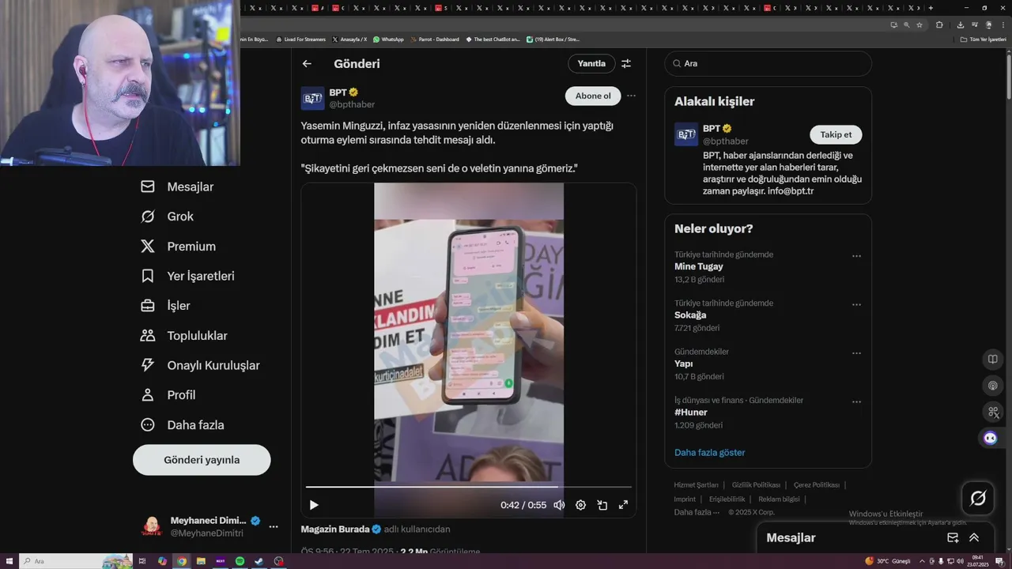Open İşler from the sidebar
This screenshot has height=569, width=1012.
pos(165,306)
